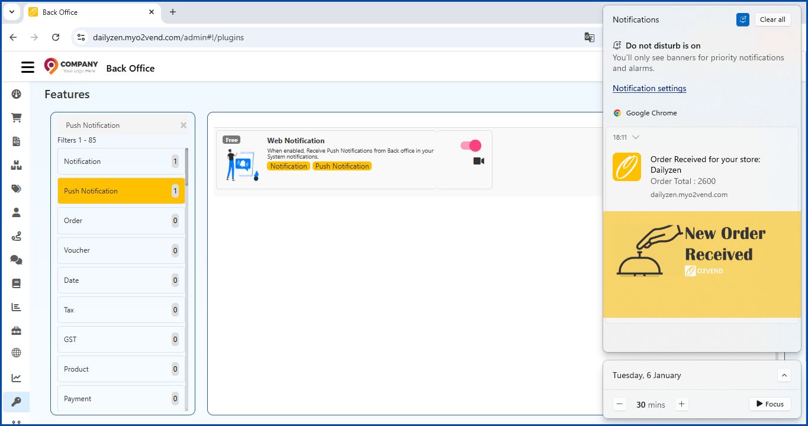Viewport: 808px width, 426px height.
Task: Open the shopping cart orders section
Action: point(16,118)
